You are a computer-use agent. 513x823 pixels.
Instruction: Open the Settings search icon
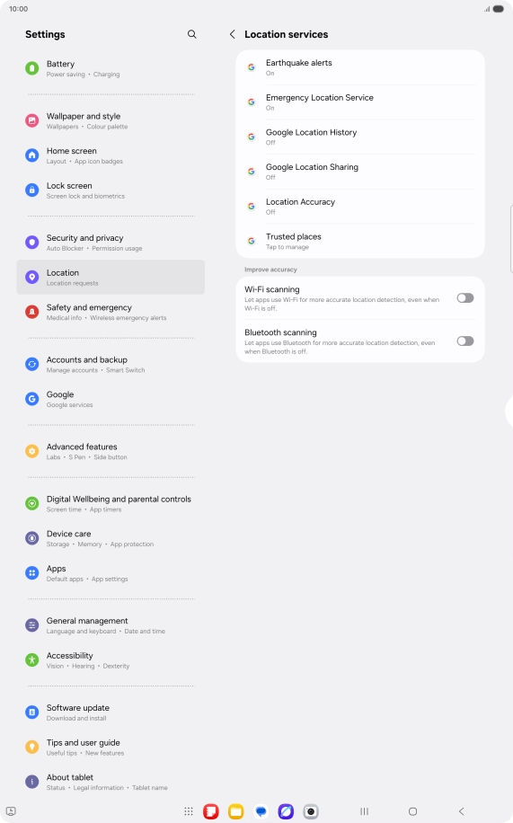(191, 34)
